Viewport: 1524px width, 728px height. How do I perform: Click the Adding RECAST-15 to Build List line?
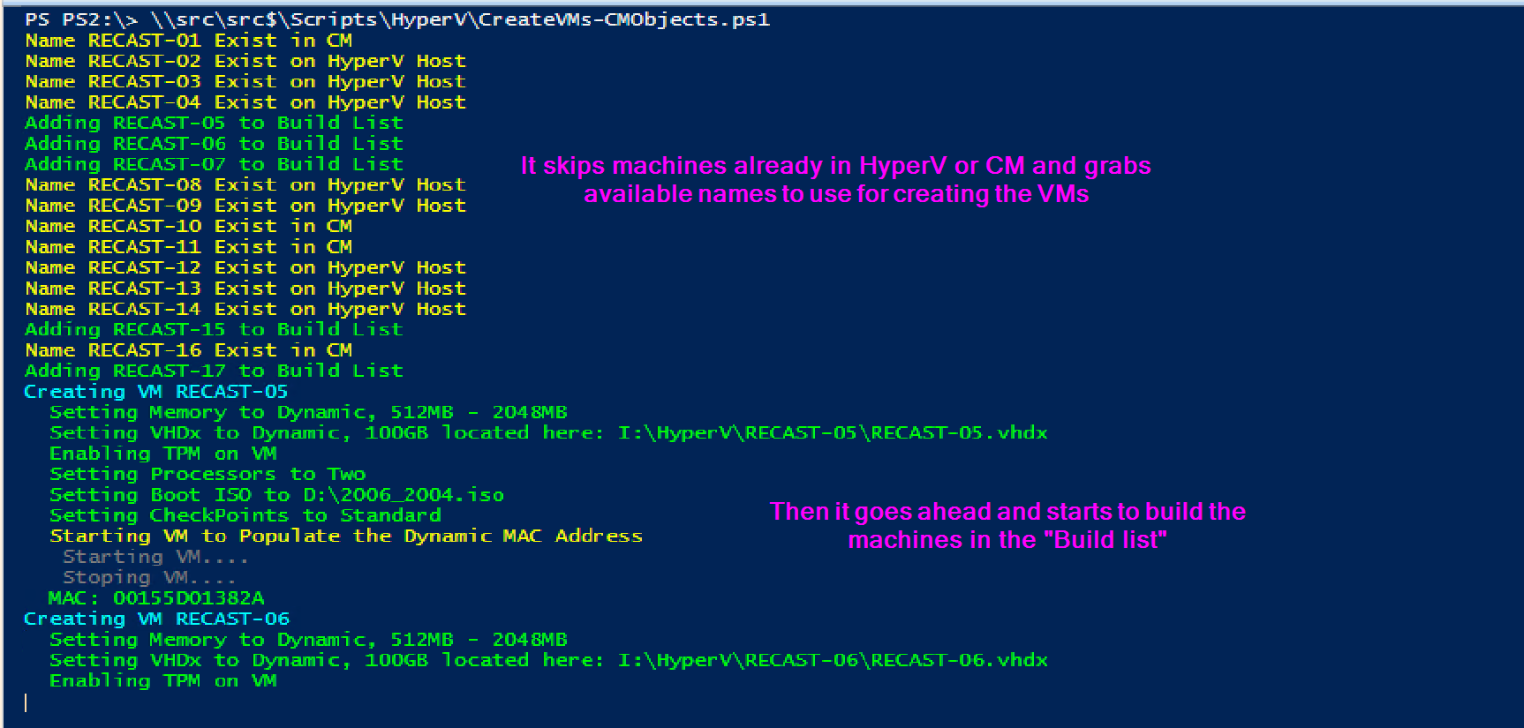pos(213,329)
